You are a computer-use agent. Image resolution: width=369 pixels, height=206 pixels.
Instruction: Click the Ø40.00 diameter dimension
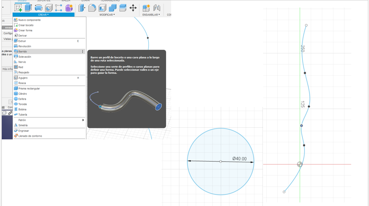pyautogui.click(x=239, y=159)
